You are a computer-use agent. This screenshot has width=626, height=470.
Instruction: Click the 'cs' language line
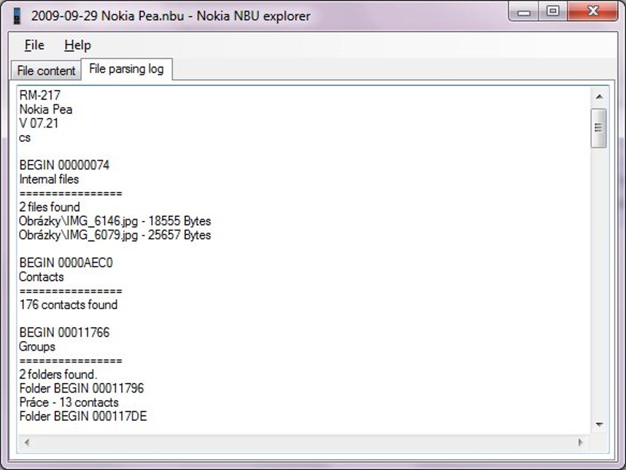pyautogui.click(x=25, y=137)
